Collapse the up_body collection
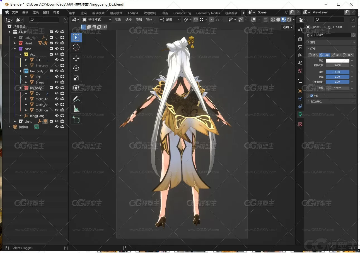 [21, 88]
